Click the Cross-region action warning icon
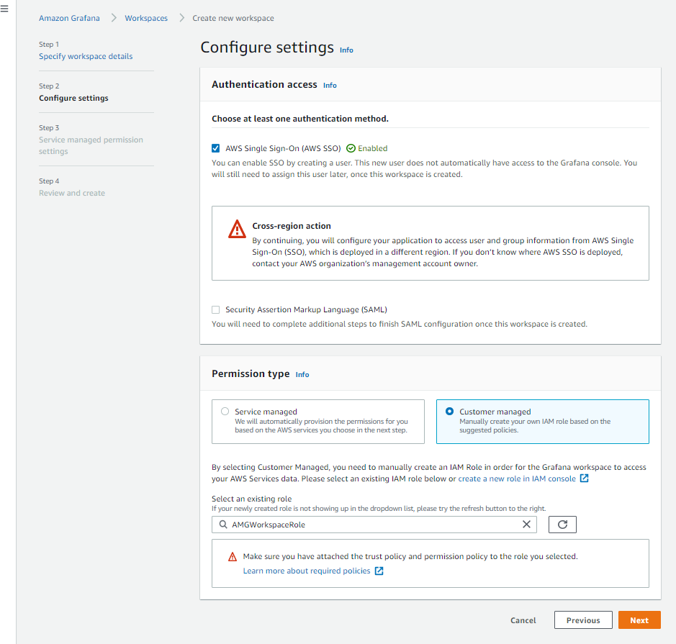This screenshot has height=644, width=676. [237, 229]
